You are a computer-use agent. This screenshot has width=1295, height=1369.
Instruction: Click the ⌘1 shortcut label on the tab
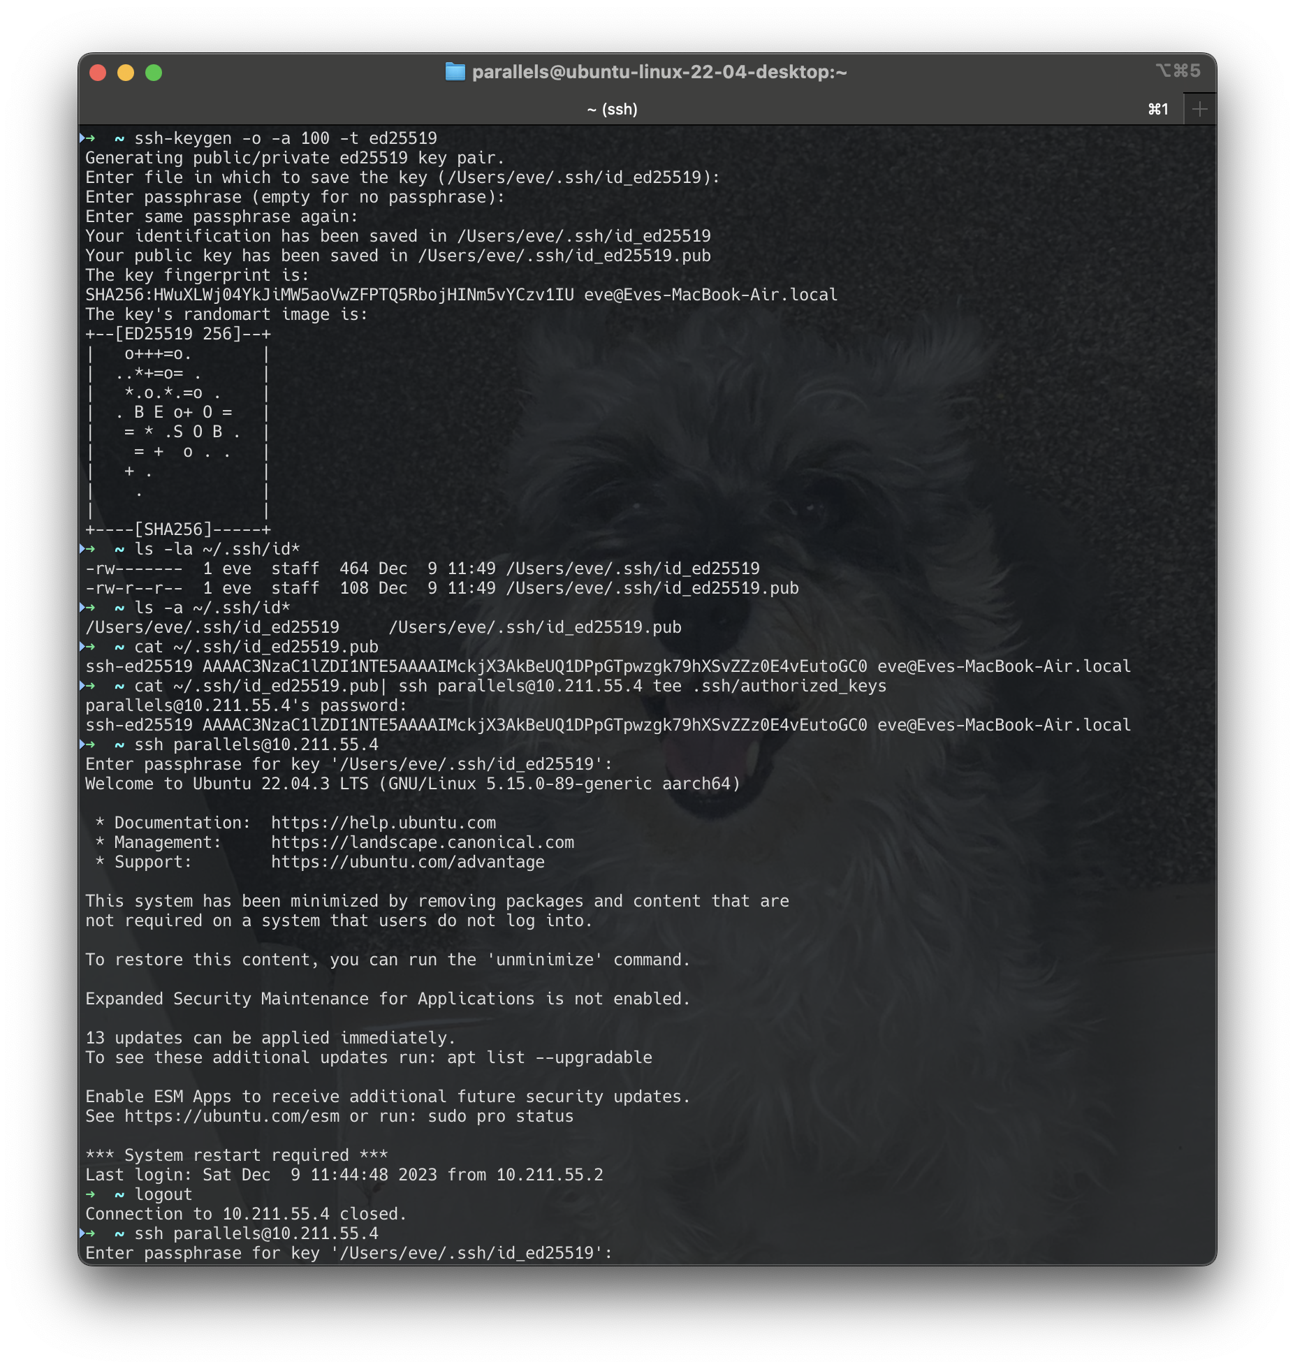1158,109
